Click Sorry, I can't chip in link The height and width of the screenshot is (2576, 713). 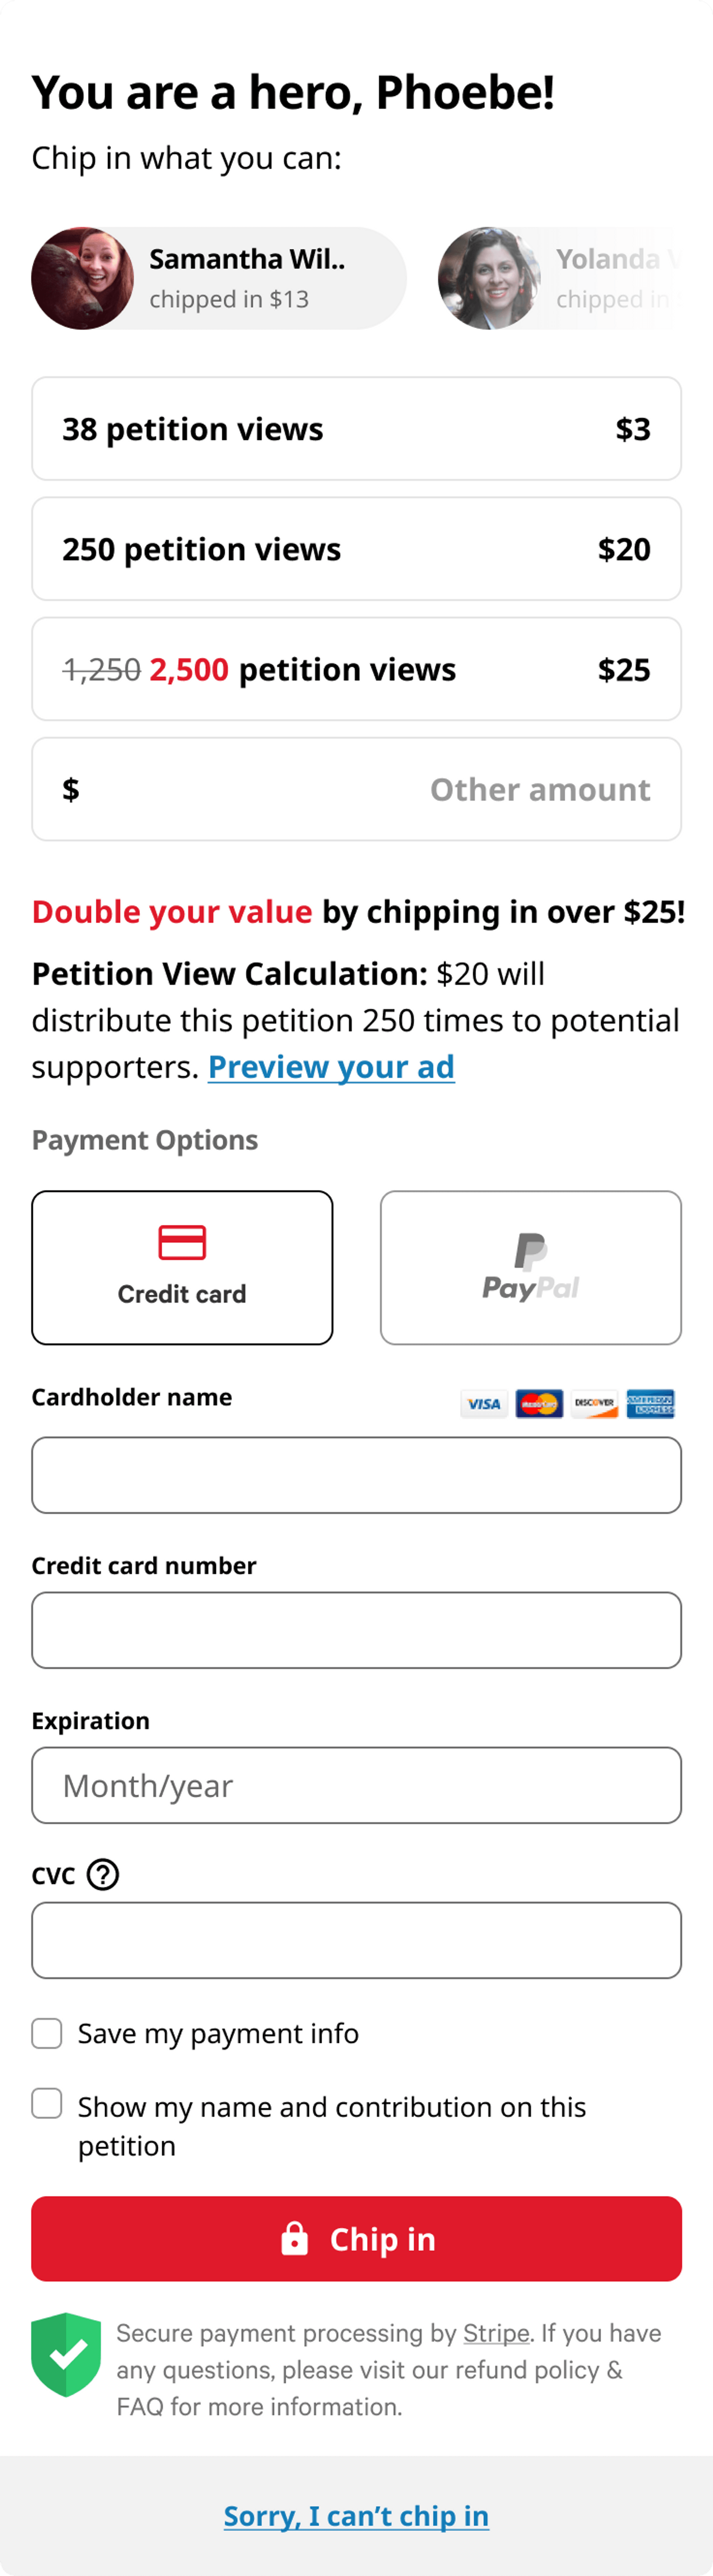[356, 2515]
